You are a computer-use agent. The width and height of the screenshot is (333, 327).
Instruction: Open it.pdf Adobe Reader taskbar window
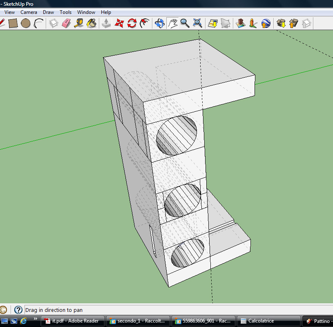[x=72, y=321]
